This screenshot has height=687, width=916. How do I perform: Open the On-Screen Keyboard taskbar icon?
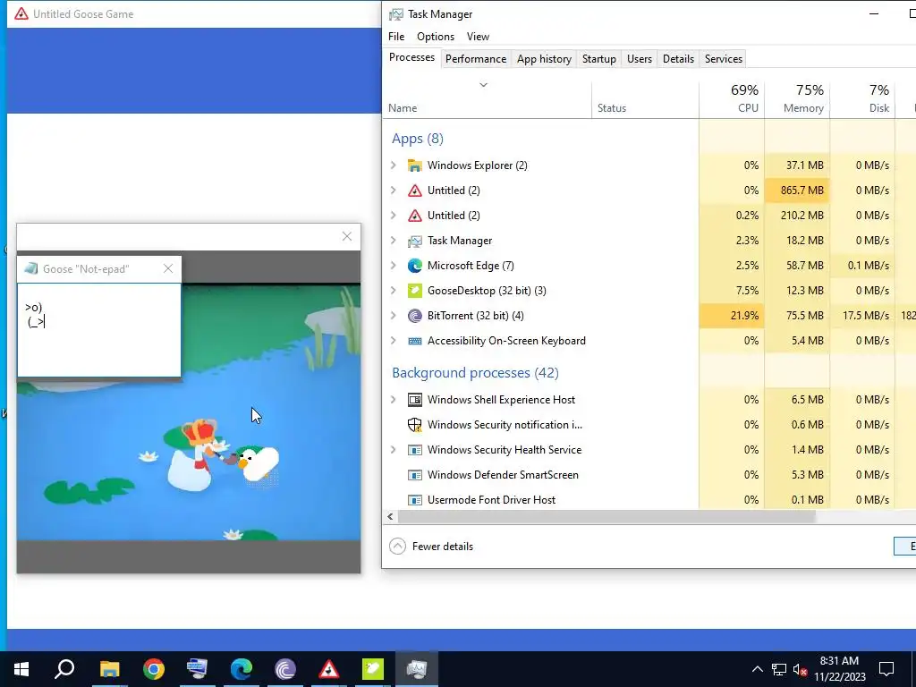(198, 669)
